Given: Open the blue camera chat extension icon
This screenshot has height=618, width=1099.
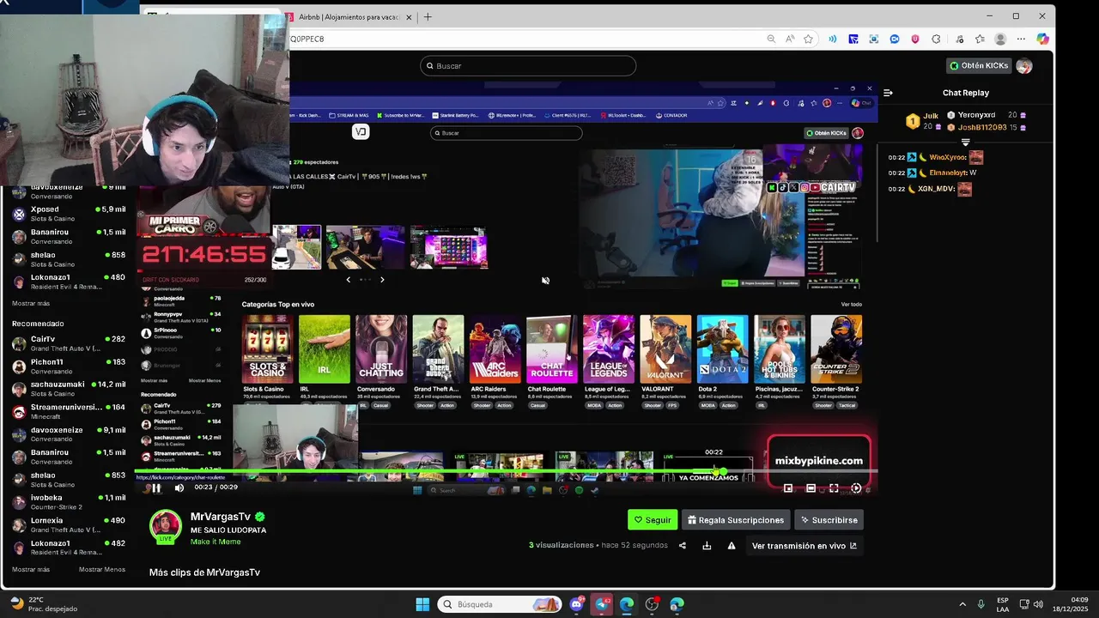Looking at the screenshot, I should [x=895, y=39].
